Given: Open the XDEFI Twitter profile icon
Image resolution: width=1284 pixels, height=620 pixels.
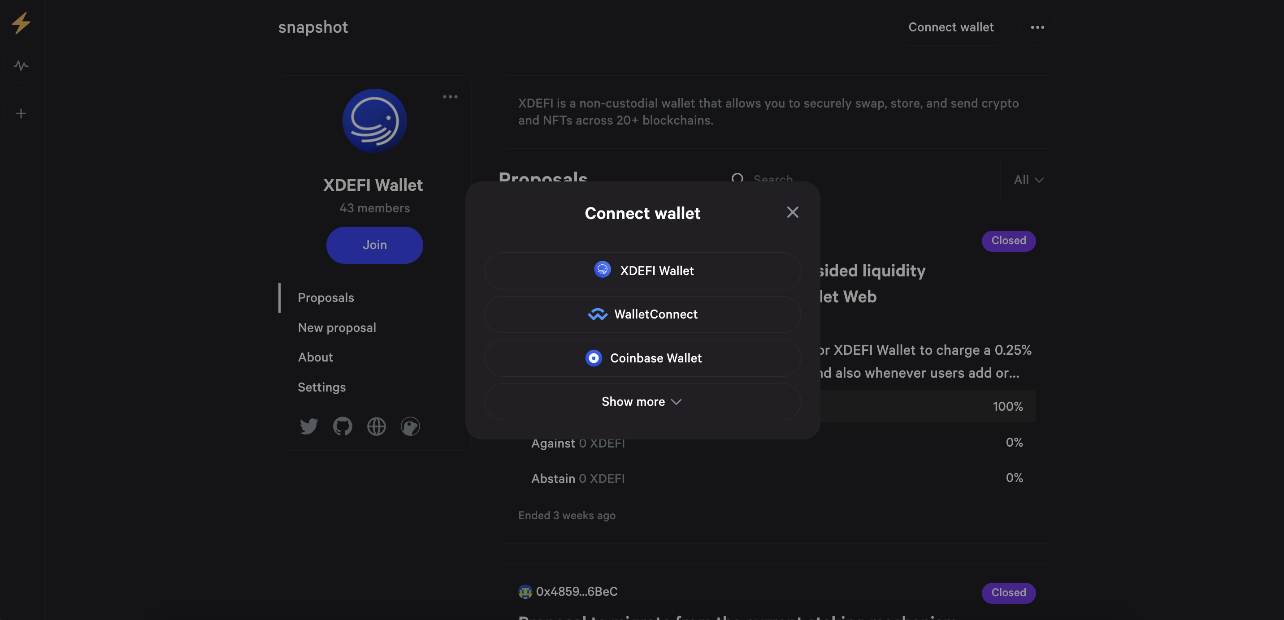Looking at the screenshot, I should pos(308,426).
